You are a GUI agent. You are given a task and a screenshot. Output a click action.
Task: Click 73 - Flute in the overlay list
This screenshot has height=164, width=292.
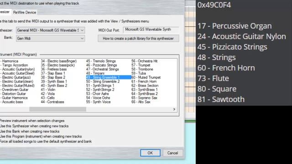(x=213, y=78)
